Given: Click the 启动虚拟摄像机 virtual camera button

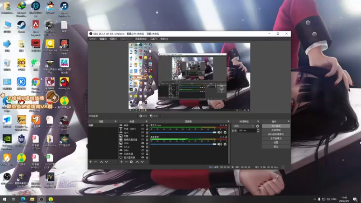Looking at the screenshot, I should click(276, 134).
